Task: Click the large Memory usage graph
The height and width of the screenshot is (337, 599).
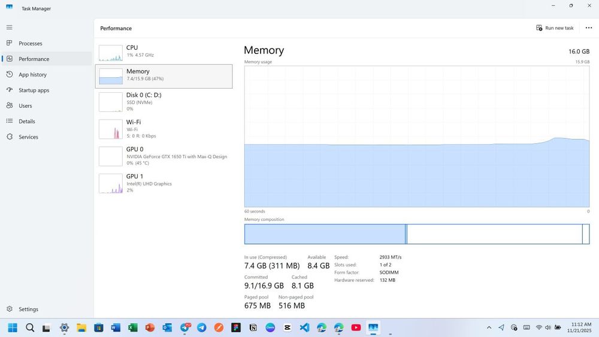Action: click(417, 136)
